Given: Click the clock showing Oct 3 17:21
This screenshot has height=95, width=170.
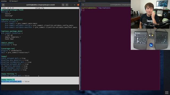Looking at the screenshot, I should [82, 1].
